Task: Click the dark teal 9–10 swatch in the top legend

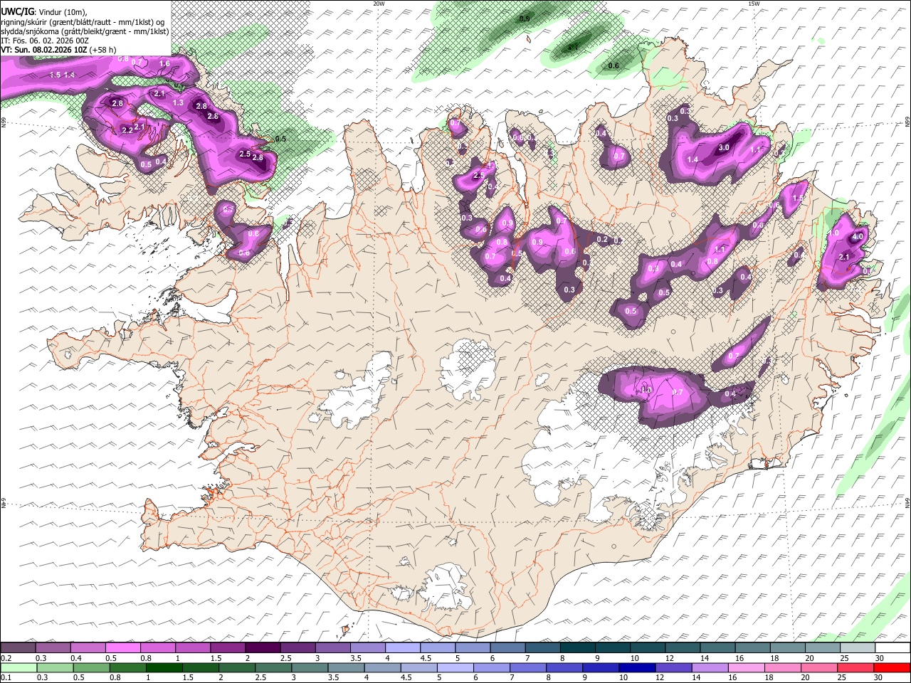Action: click(x=613, y=647)
